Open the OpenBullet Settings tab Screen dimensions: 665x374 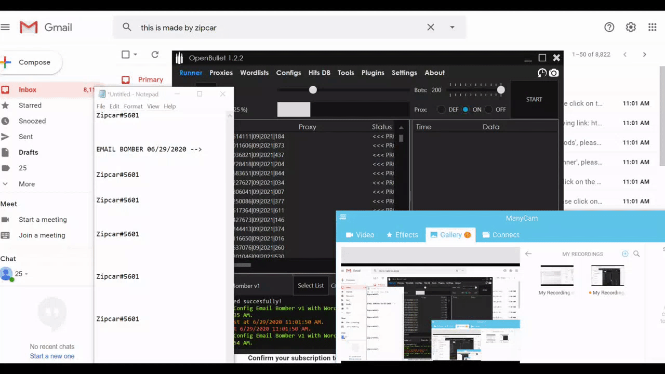click(x=404, y=73)
